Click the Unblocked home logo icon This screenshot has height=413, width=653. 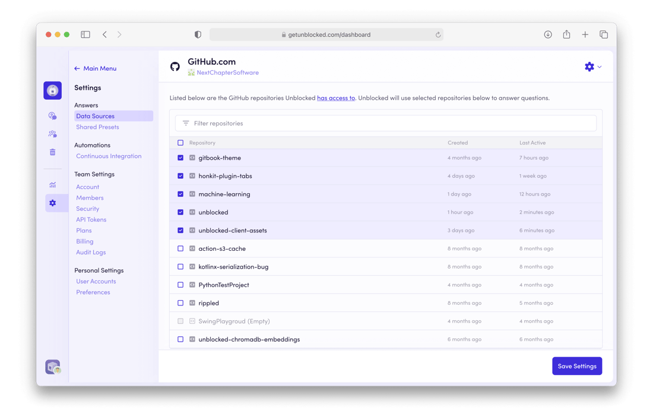coord(52,90)
